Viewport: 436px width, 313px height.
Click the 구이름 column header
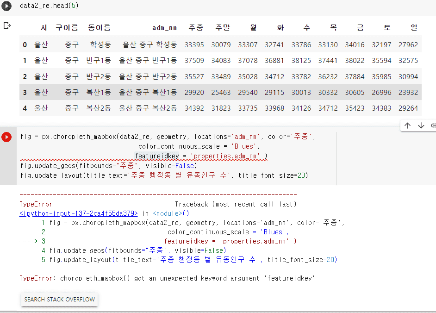pyautogui.click(x=67, y=27)
